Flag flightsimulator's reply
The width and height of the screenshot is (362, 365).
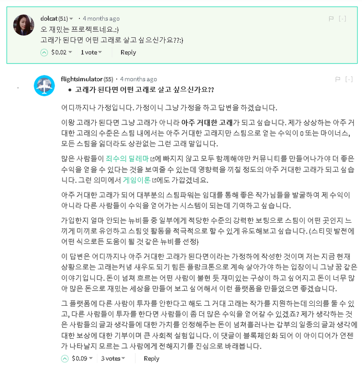[338, 79]
